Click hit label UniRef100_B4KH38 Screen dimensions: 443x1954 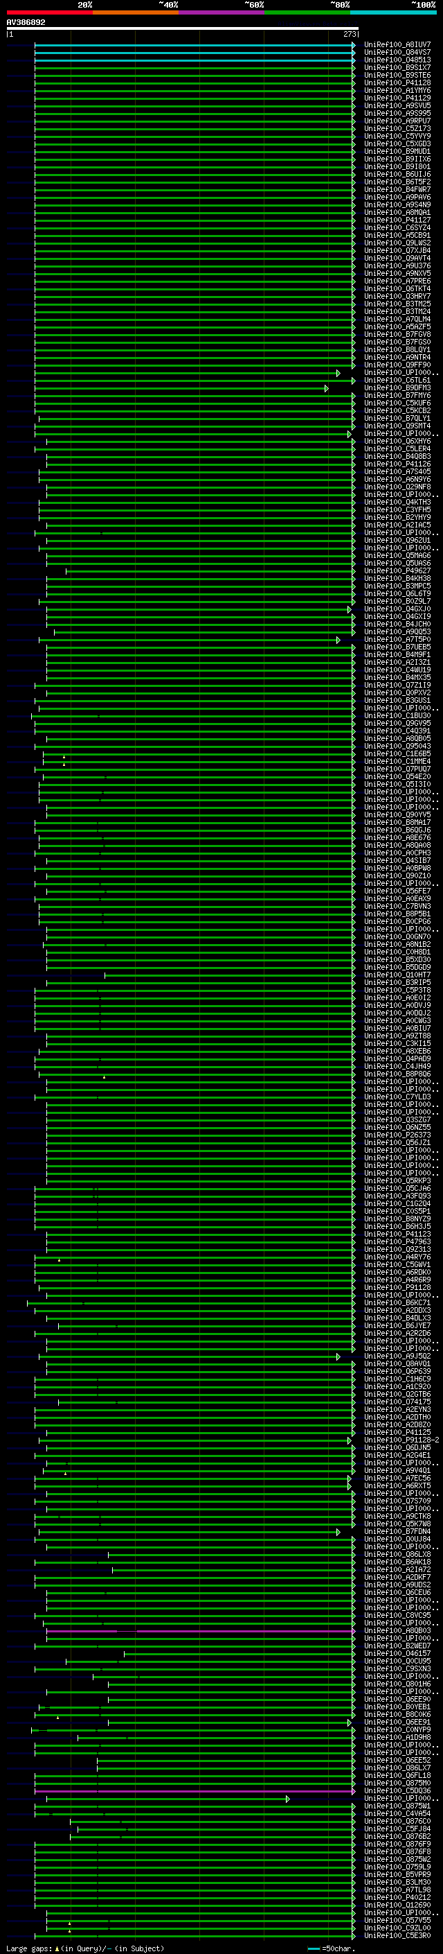397,579
